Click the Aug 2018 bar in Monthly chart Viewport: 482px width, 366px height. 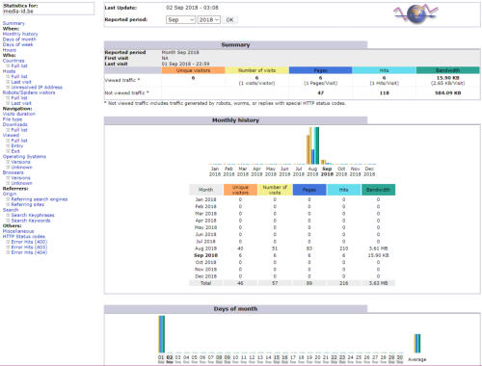pos(312,145)
